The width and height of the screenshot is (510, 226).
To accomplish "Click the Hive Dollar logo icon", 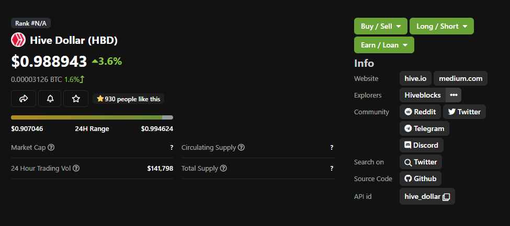I will click(18, 40).
